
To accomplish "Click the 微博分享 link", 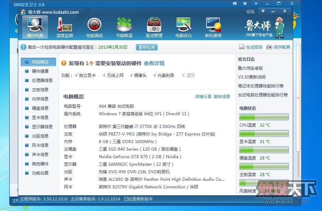I will pos(203,96).
